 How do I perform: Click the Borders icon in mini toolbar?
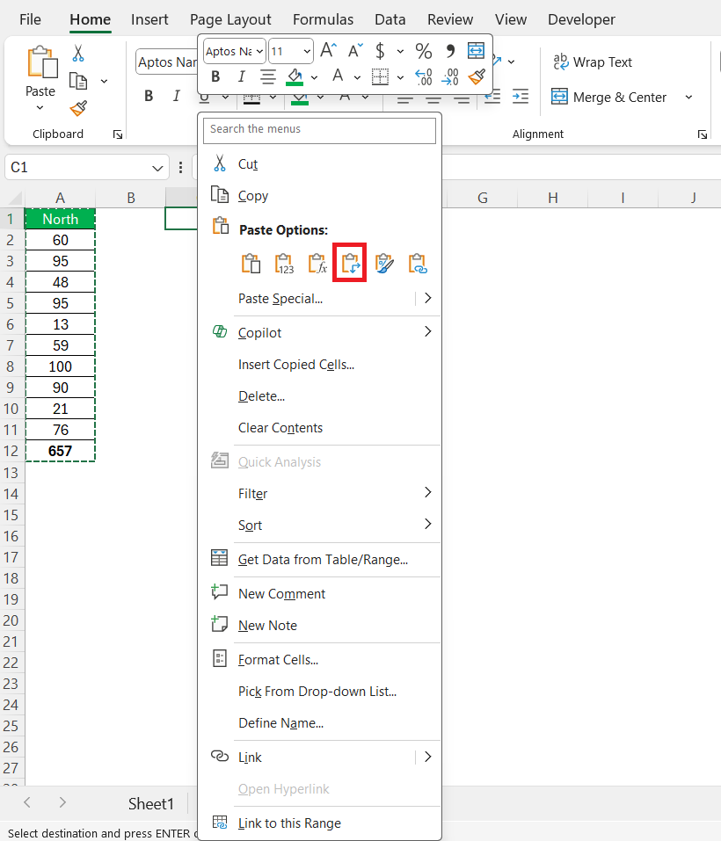click(380, 76)
